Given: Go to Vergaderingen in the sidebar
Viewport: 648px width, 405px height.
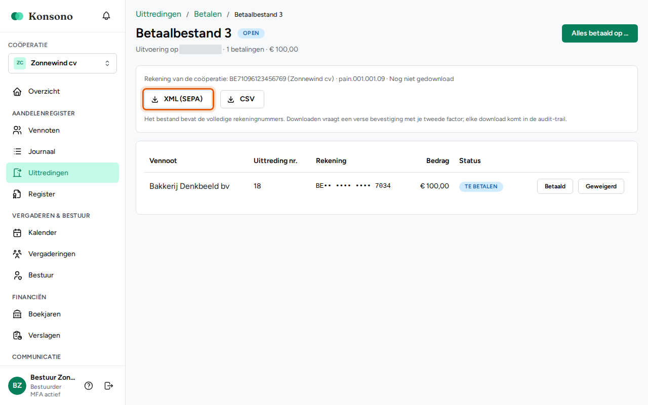Looking at the screenshot, I should click(62, 254).
